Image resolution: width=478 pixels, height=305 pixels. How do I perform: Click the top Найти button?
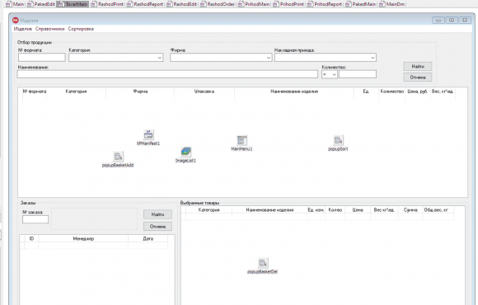click(x=418, y=67)
